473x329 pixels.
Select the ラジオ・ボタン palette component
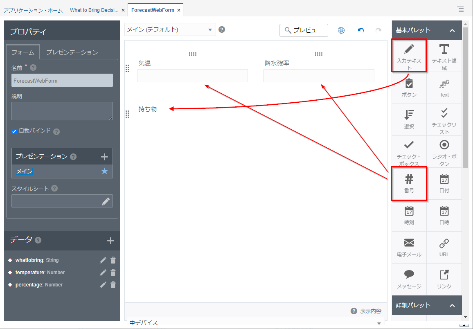point(444,151)
